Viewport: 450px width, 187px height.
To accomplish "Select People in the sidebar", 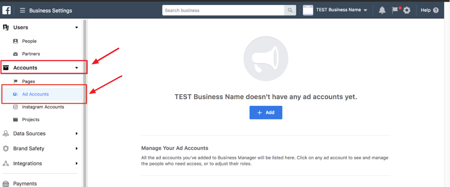I will click(29, 41).
